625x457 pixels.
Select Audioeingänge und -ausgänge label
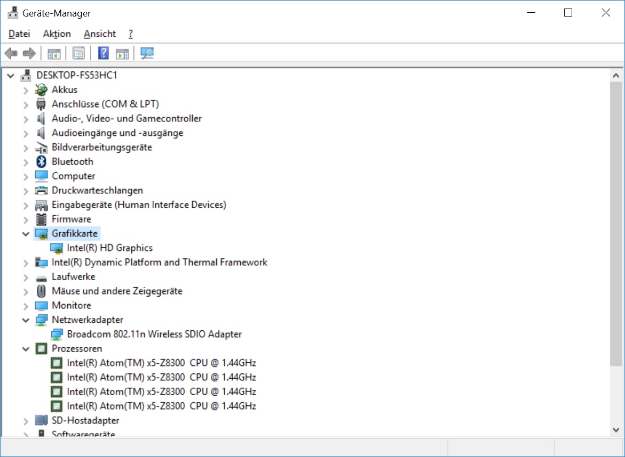[x=117, y=133]
